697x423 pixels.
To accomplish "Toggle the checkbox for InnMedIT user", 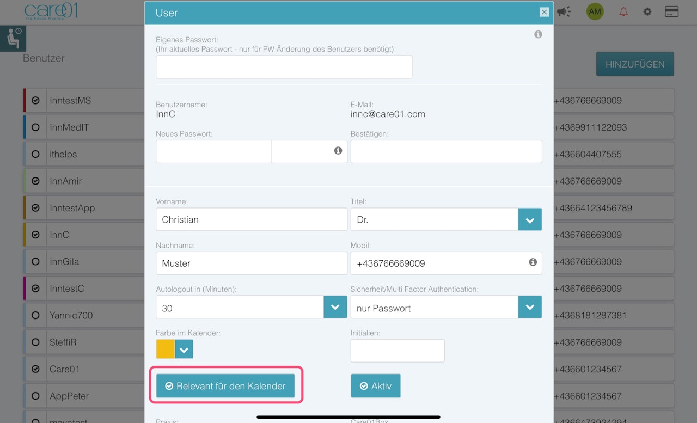I will (35, 127).
